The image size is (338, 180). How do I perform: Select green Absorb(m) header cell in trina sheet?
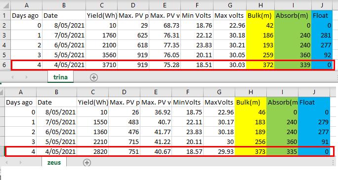(293, 15)
